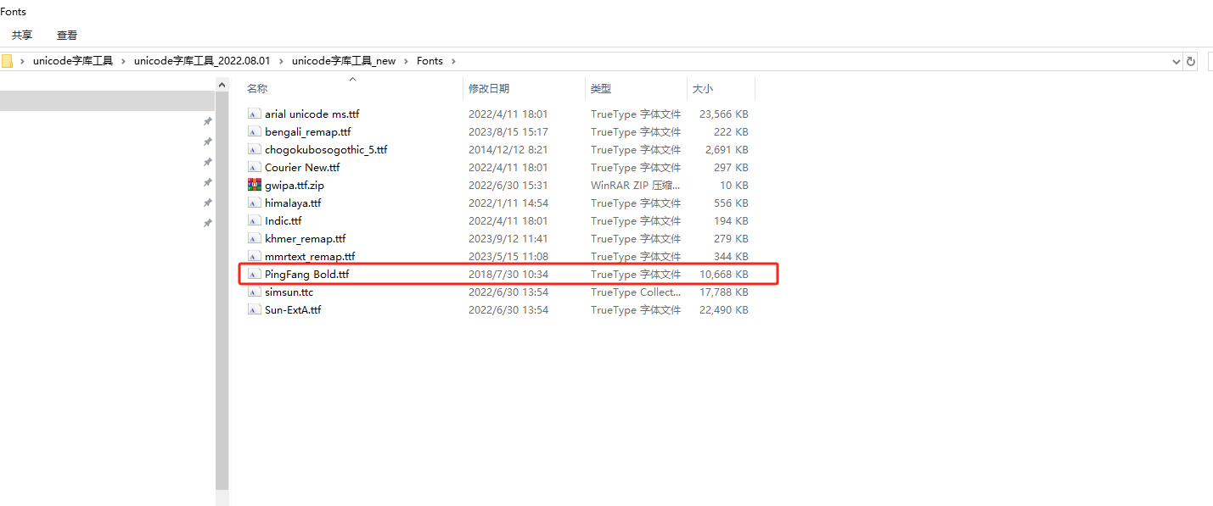
Task: Select file name simsun.ttc
Action: [x=289, y=292]
